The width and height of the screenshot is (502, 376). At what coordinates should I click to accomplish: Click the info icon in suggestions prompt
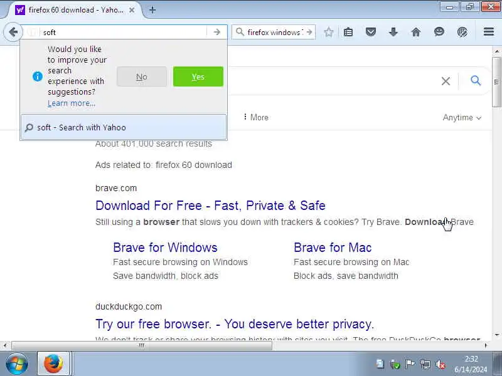[x=38, y=76]
